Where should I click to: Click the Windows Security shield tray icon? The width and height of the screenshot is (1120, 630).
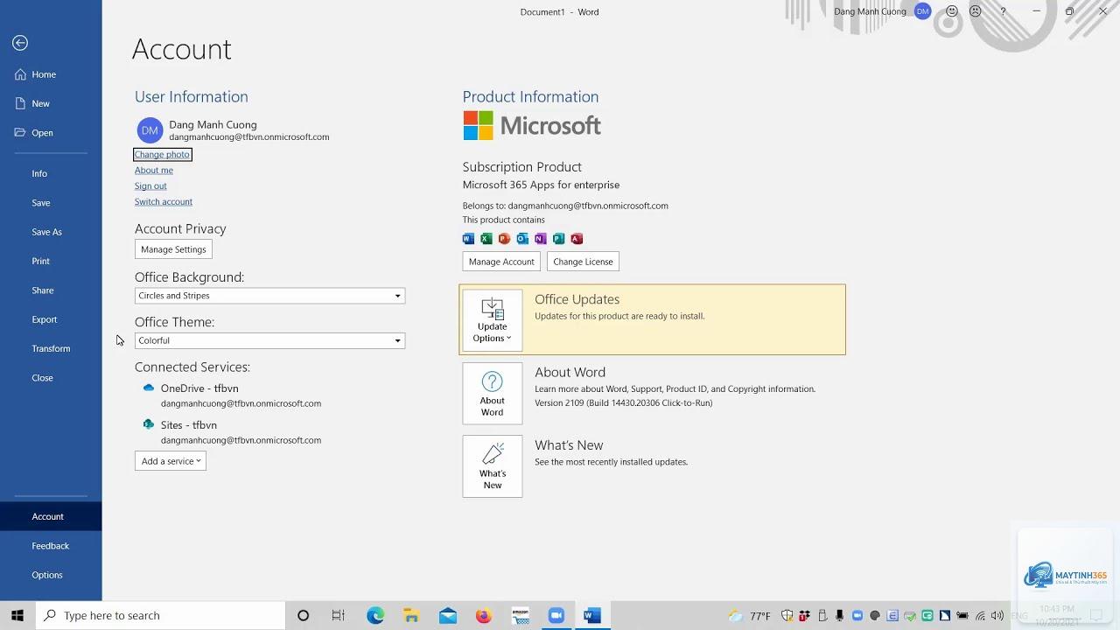[787, 616]
